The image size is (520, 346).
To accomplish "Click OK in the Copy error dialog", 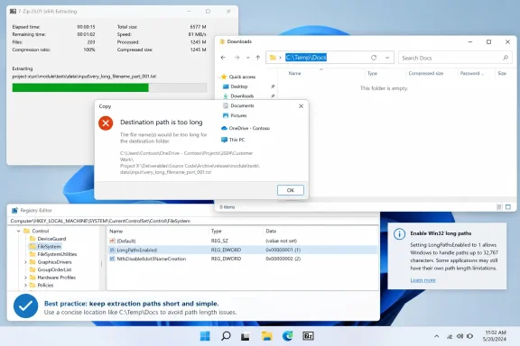I will pyautogui.click(x=291, y=190).
